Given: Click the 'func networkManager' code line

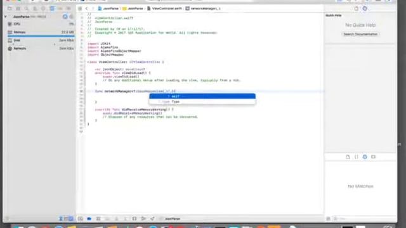Looking at the screenshot, I should [135, 91].
